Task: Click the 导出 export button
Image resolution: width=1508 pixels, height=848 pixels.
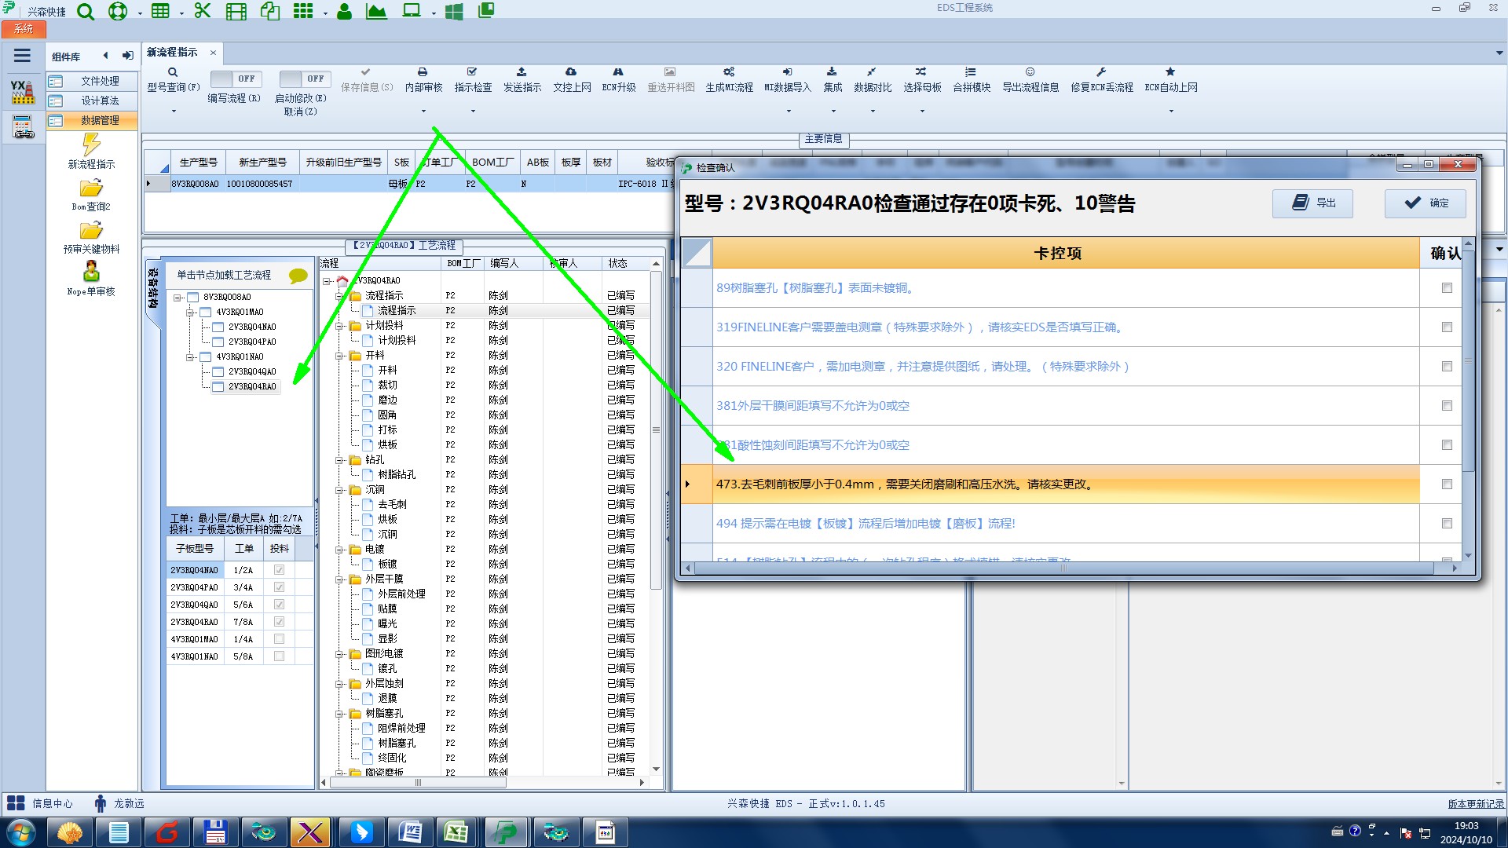Action: [x=1313, y=203]
